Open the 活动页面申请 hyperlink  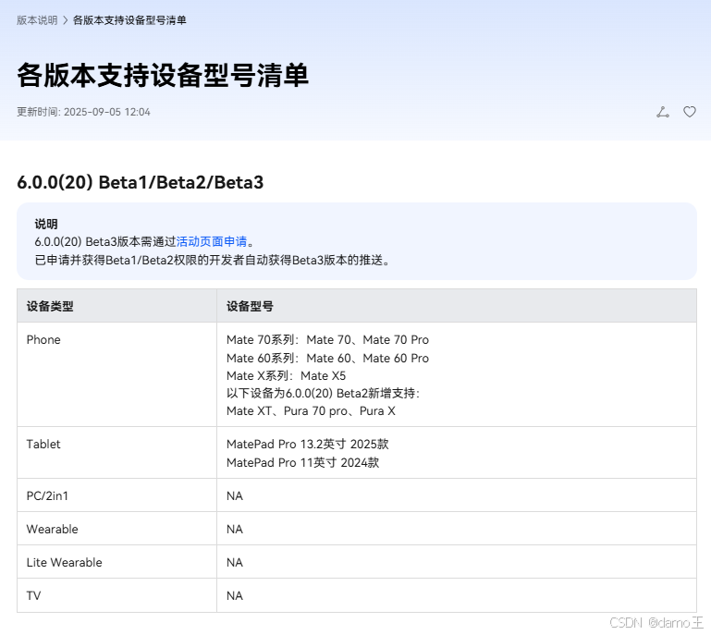click(x=212, y=241)
